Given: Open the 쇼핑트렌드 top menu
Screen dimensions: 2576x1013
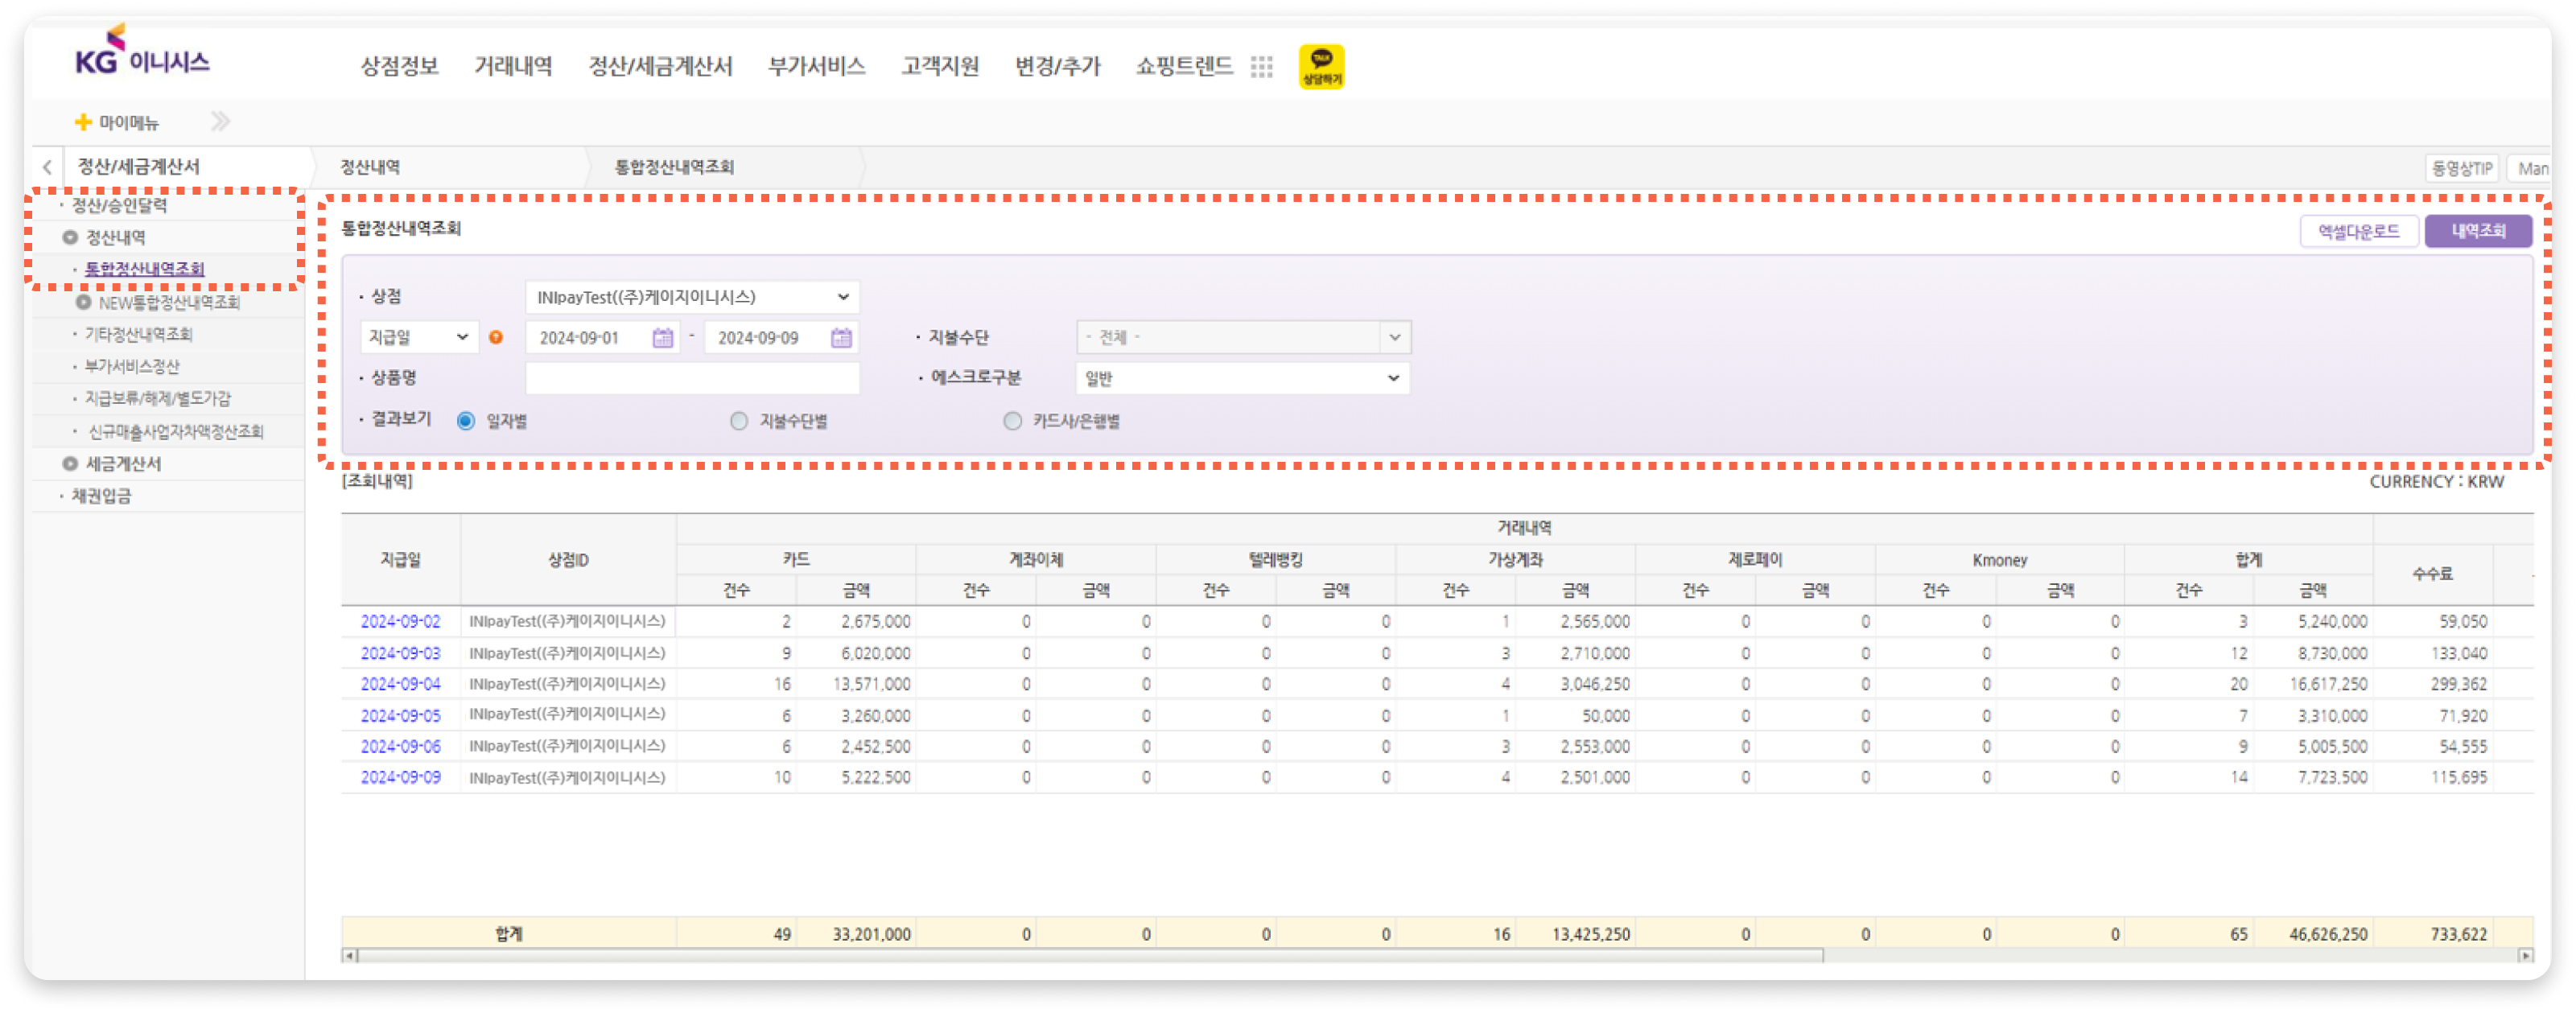Looking at the screenshot, I should point(1184,66).
